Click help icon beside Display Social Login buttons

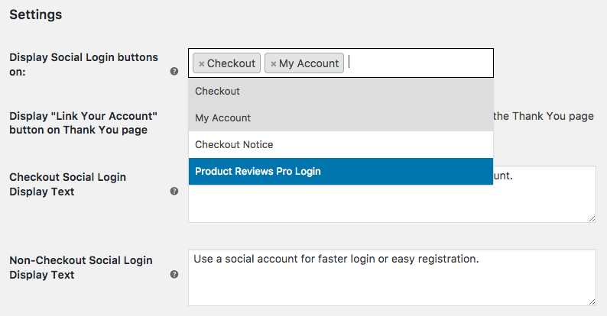pyautogui.click(x=174, y=72)
